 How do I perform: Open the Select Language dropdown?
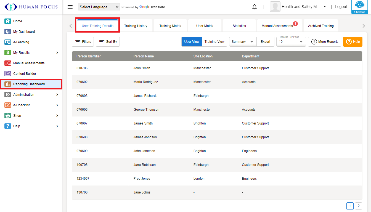99,7
